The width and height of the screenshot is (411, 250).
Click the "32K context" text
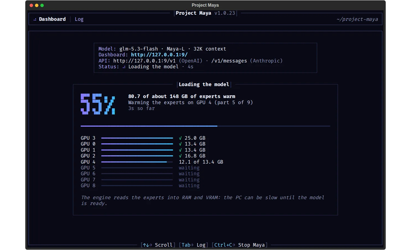210,49
